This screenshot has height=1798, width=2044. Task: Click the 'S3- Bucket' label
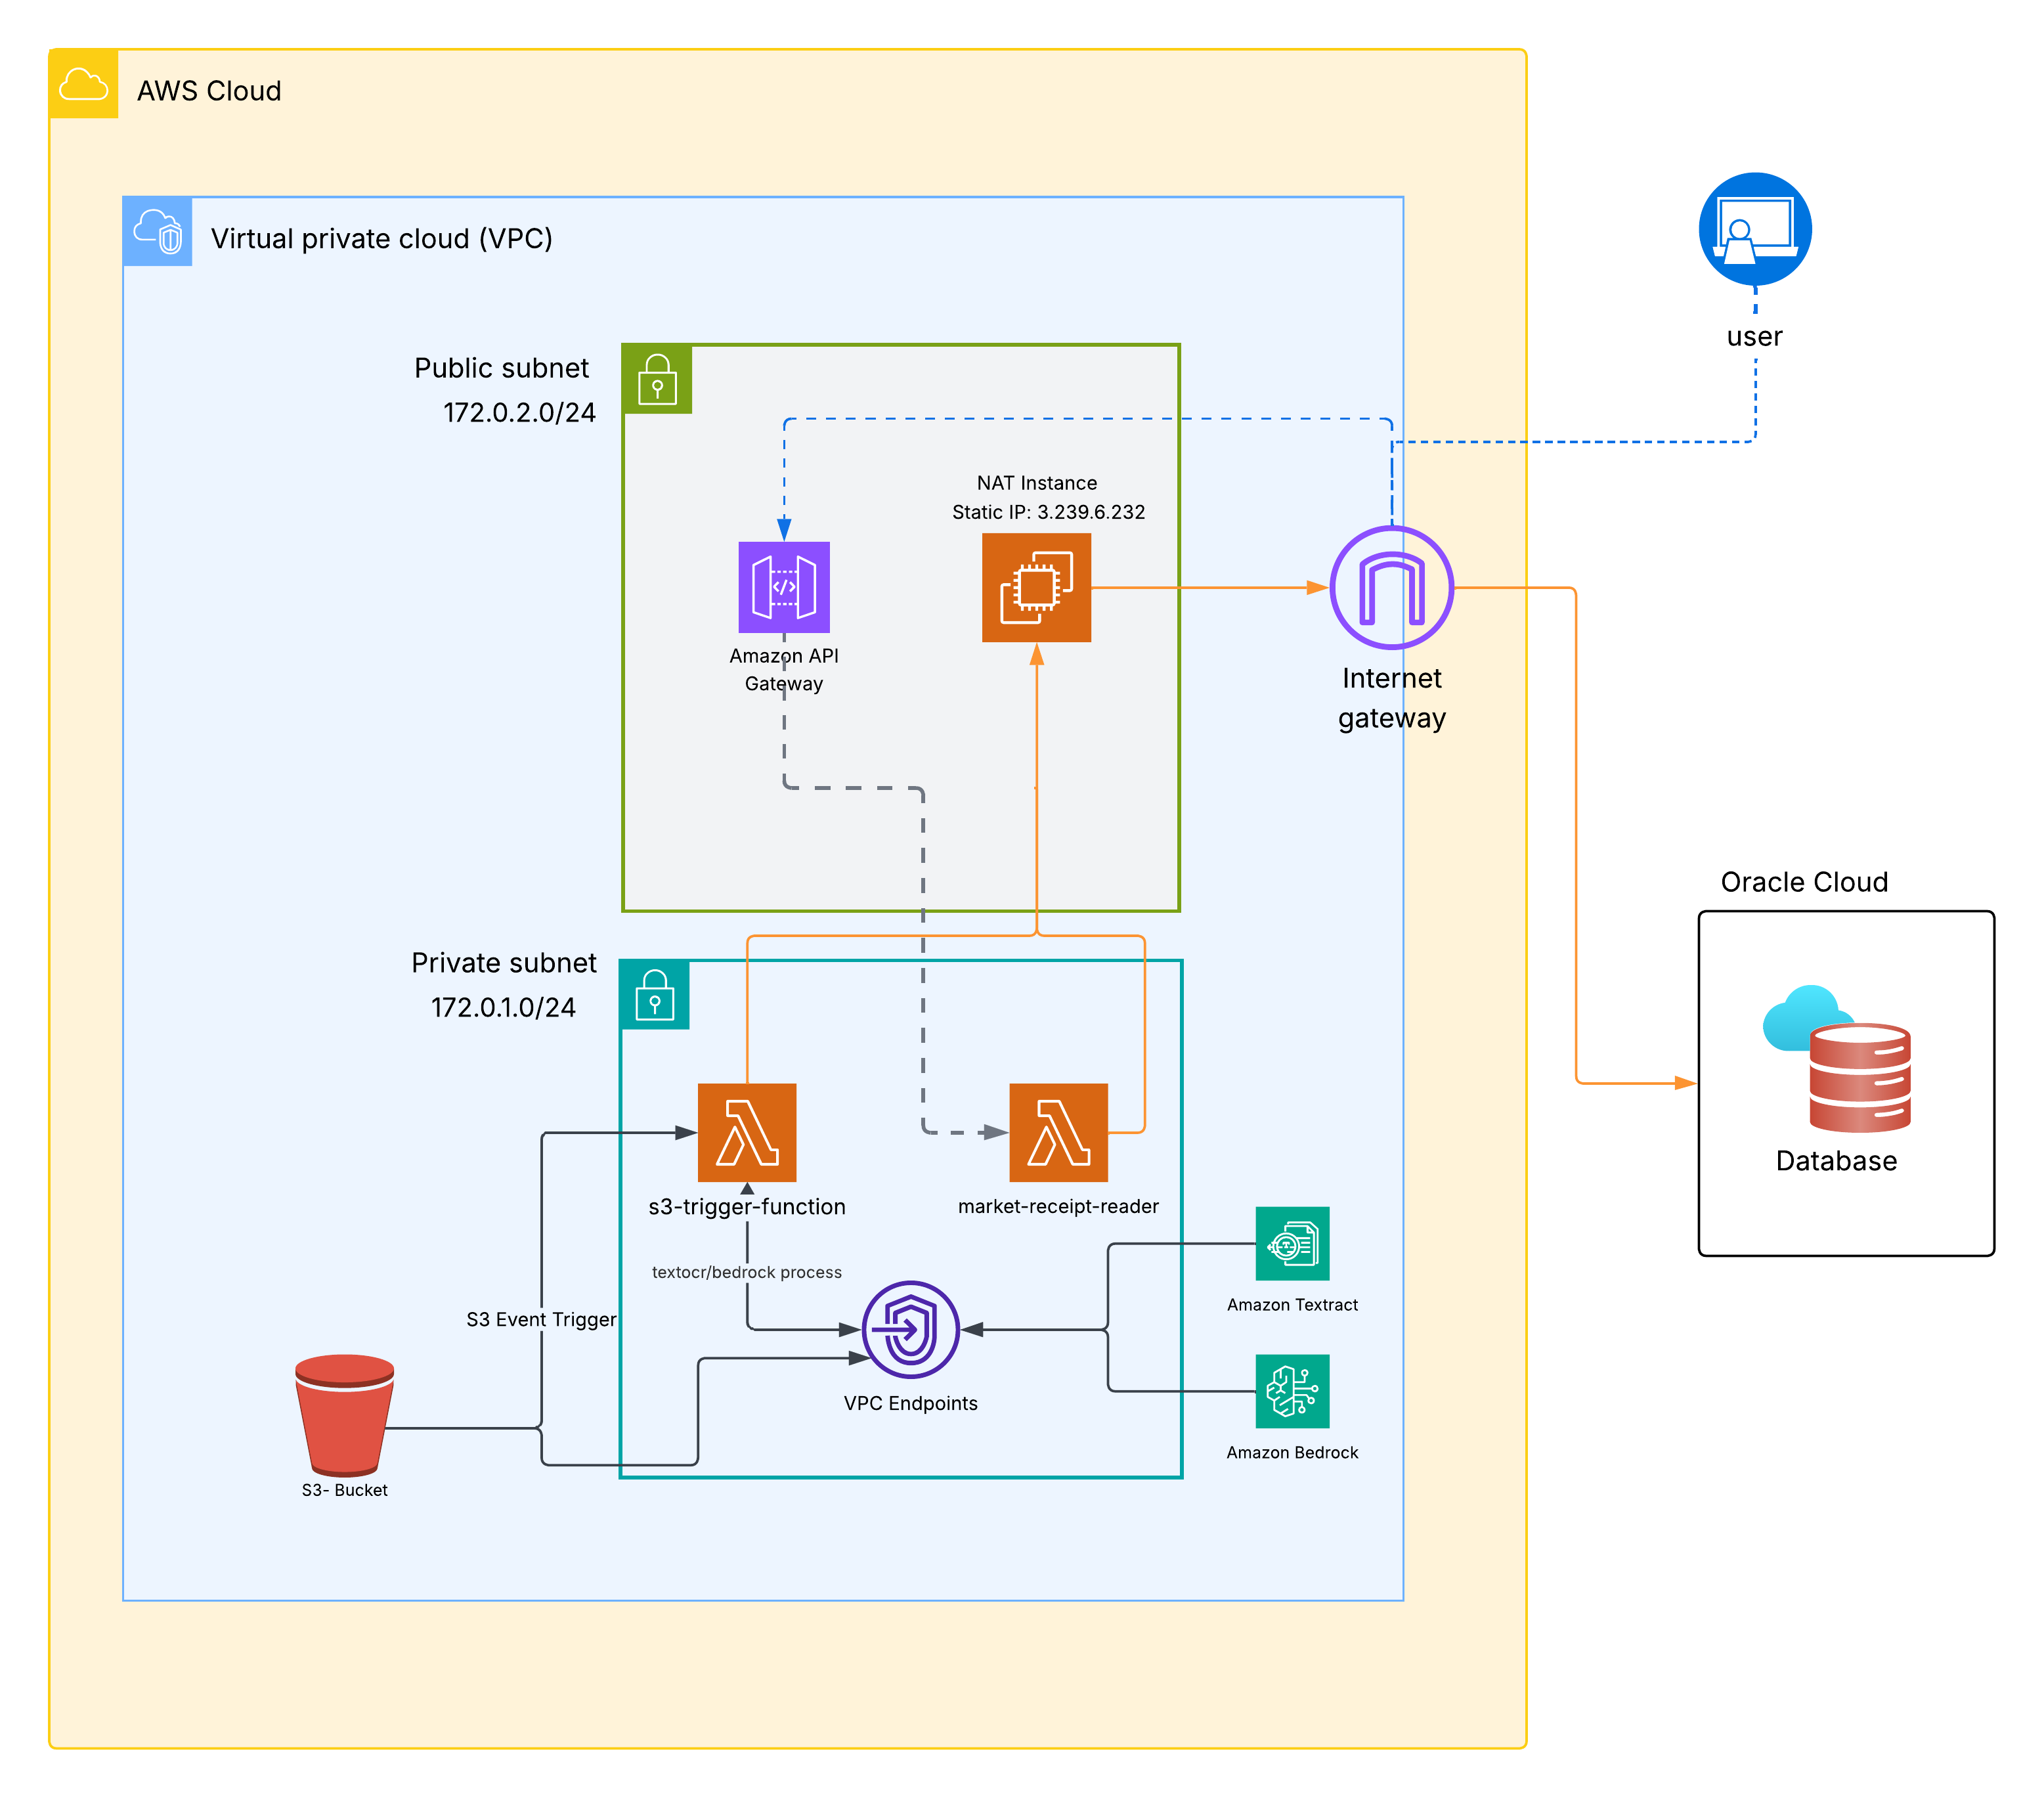coord(344,1490)
